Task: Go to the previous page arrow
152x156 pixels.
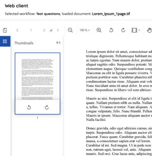Action: [x=17, y=30]
